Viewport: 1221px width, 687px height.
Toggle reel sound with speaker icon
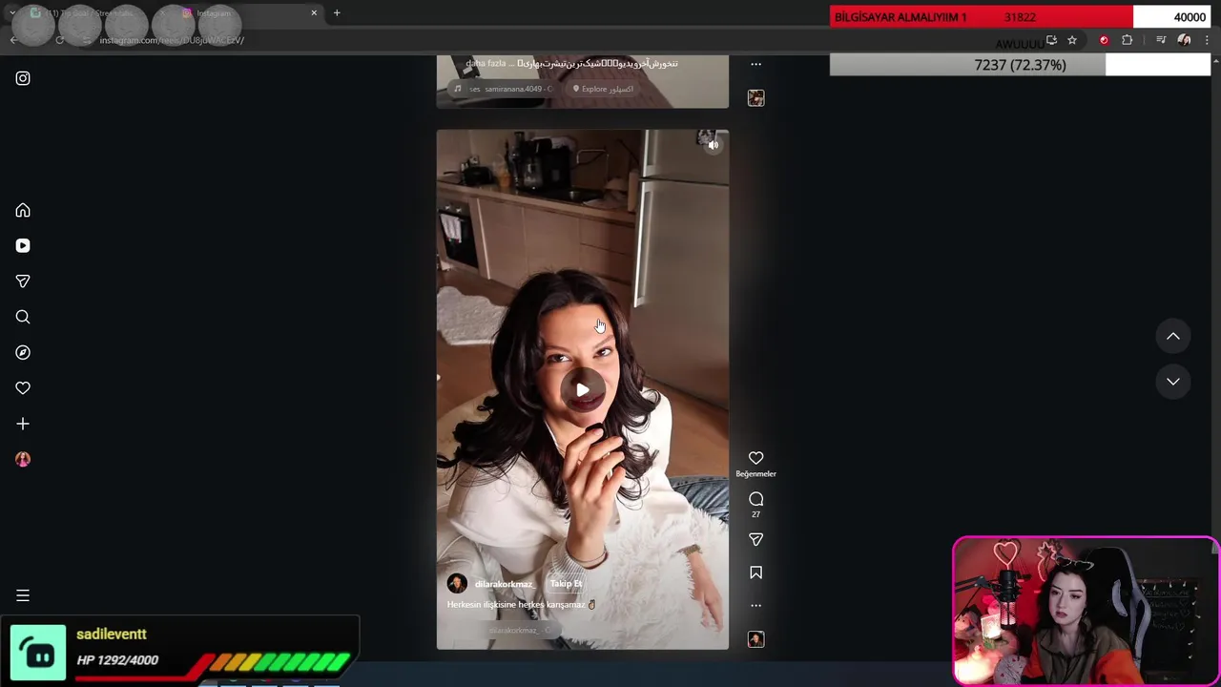pyautogui.click(x=713, y=145)
